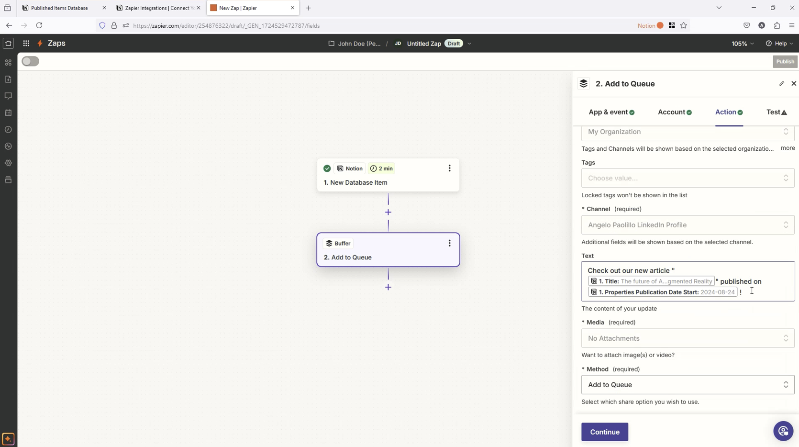Close the Add to Queue panel

click(x=794, y=84)
